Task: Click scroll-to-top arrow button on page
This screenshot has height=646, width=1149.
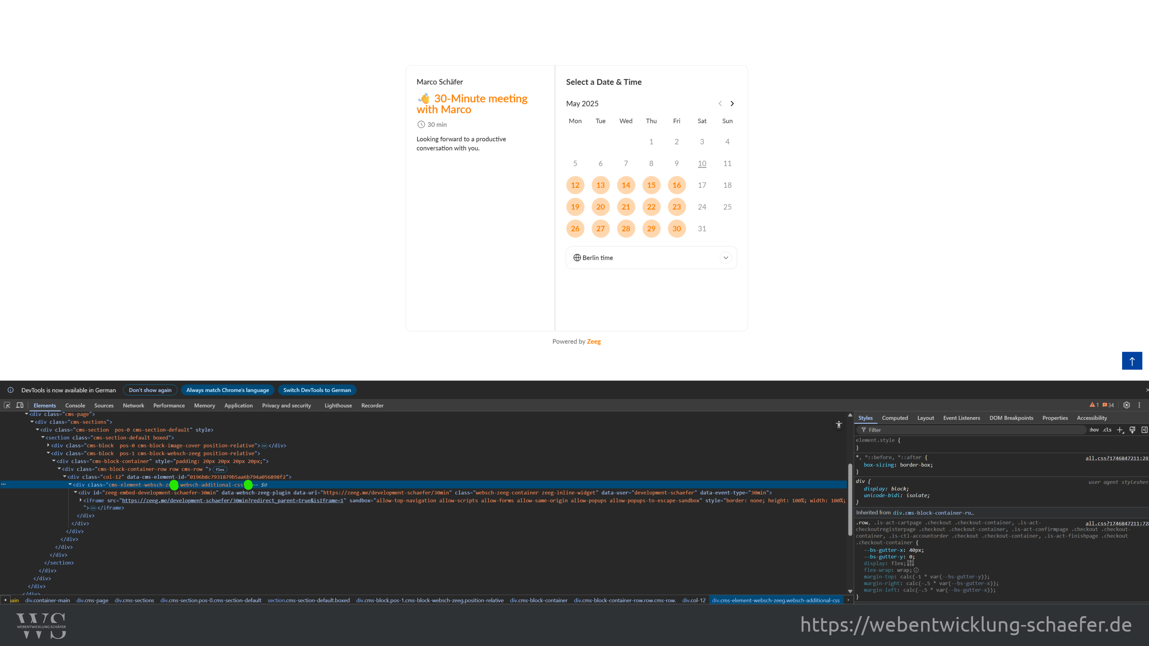Action: [1132, 361]
